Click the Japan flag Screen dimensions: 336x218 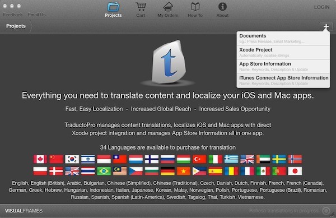pos(295,171)
